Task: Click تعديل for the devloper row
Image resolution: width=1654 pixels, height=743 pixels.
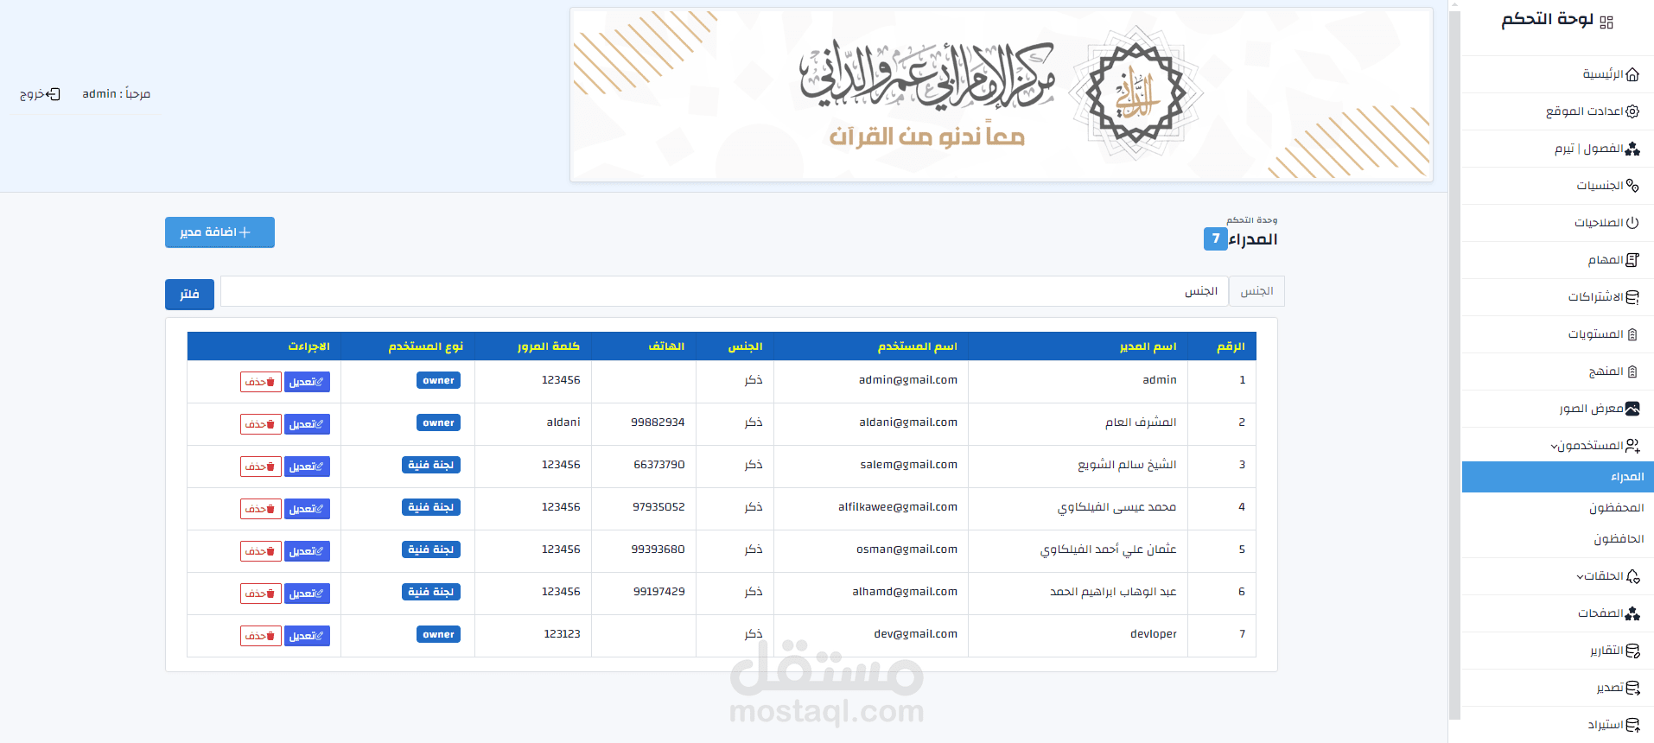Action: [x=307, y=636]
